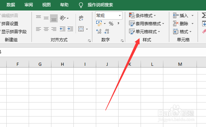The height and width of the screenshot is (127, 206).
Task: Click the AutoSum sigma icon
Action: (x=204, y=15)
